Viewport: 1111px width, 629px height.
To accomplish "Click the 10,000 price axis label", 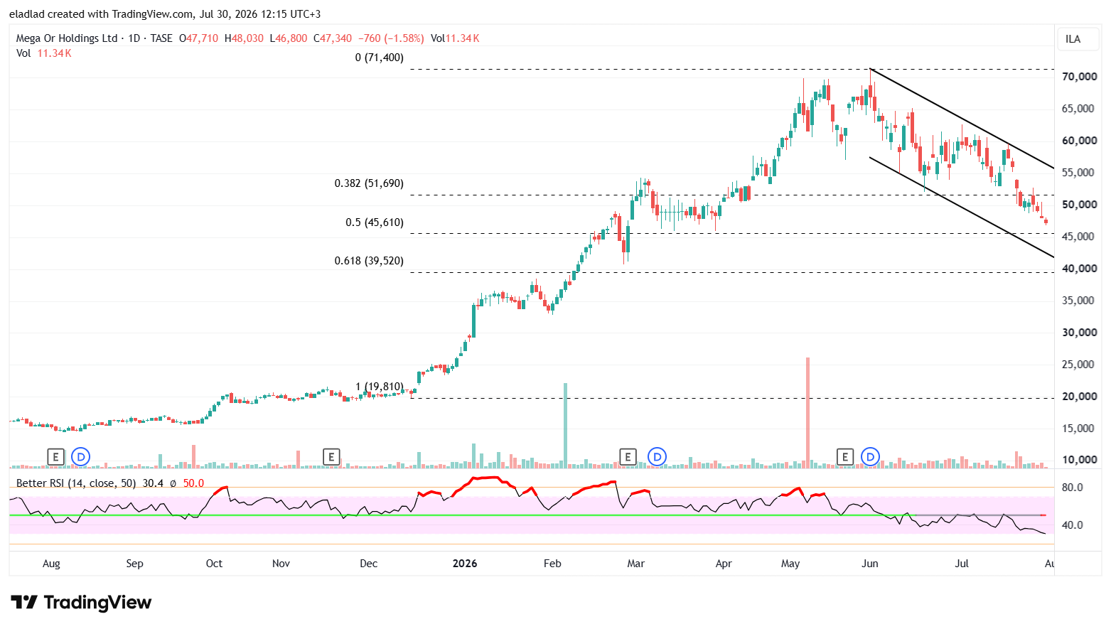I will tap(1080, 460).
